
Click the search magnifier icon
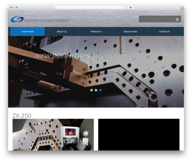tap(177, 20)
